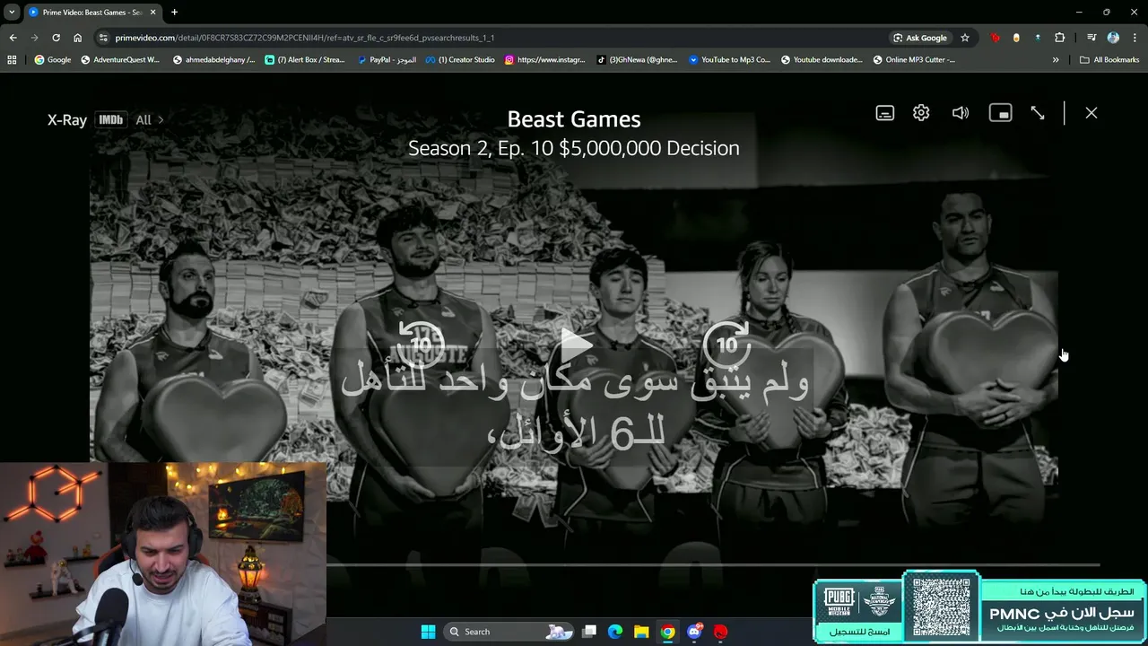1148x646 pixels.
Task: Open Youtube downloader bookmark
Action: point(822,60)
